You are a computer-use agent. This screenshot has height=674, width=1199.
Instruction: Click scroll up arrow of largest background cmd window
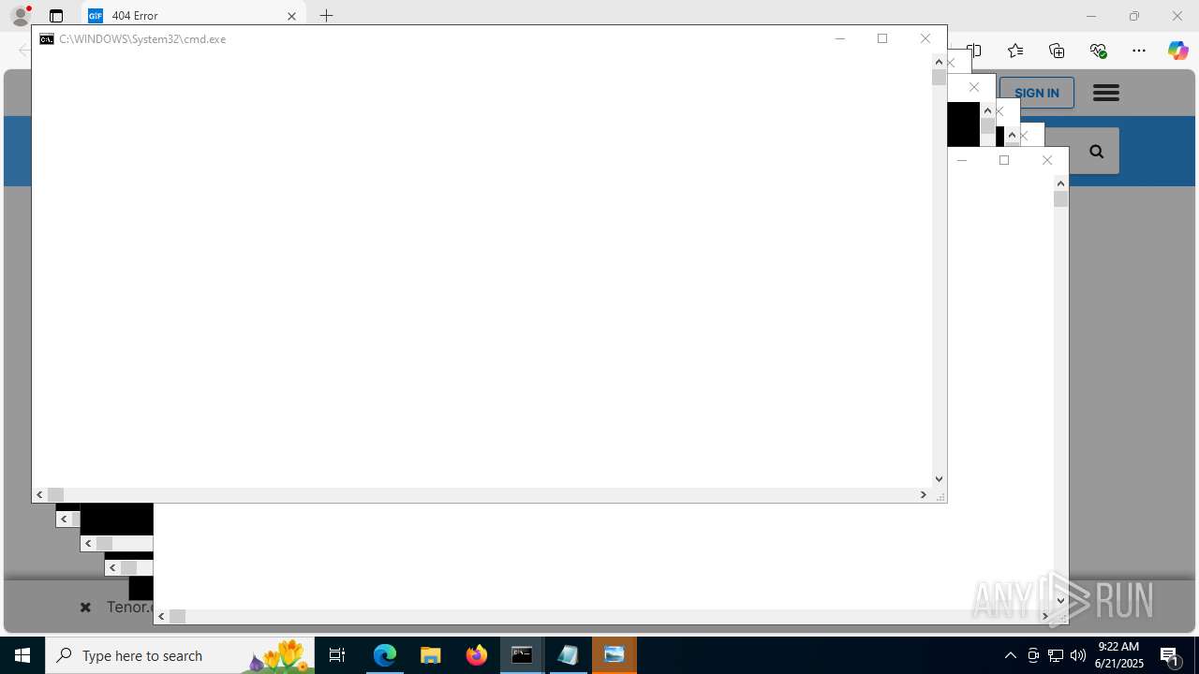(1061, 183)
